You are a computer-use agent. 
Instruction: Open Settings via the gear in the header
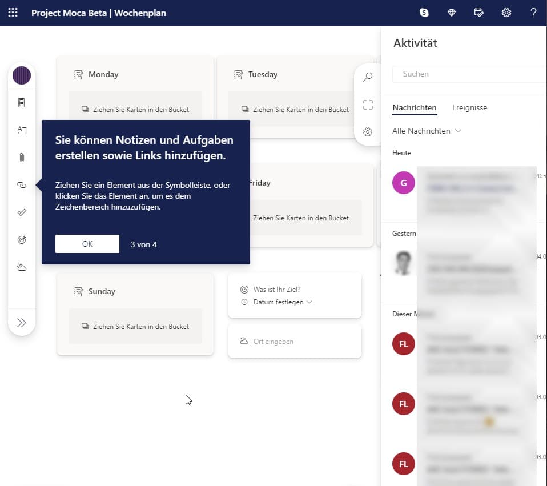coord(506,12)
